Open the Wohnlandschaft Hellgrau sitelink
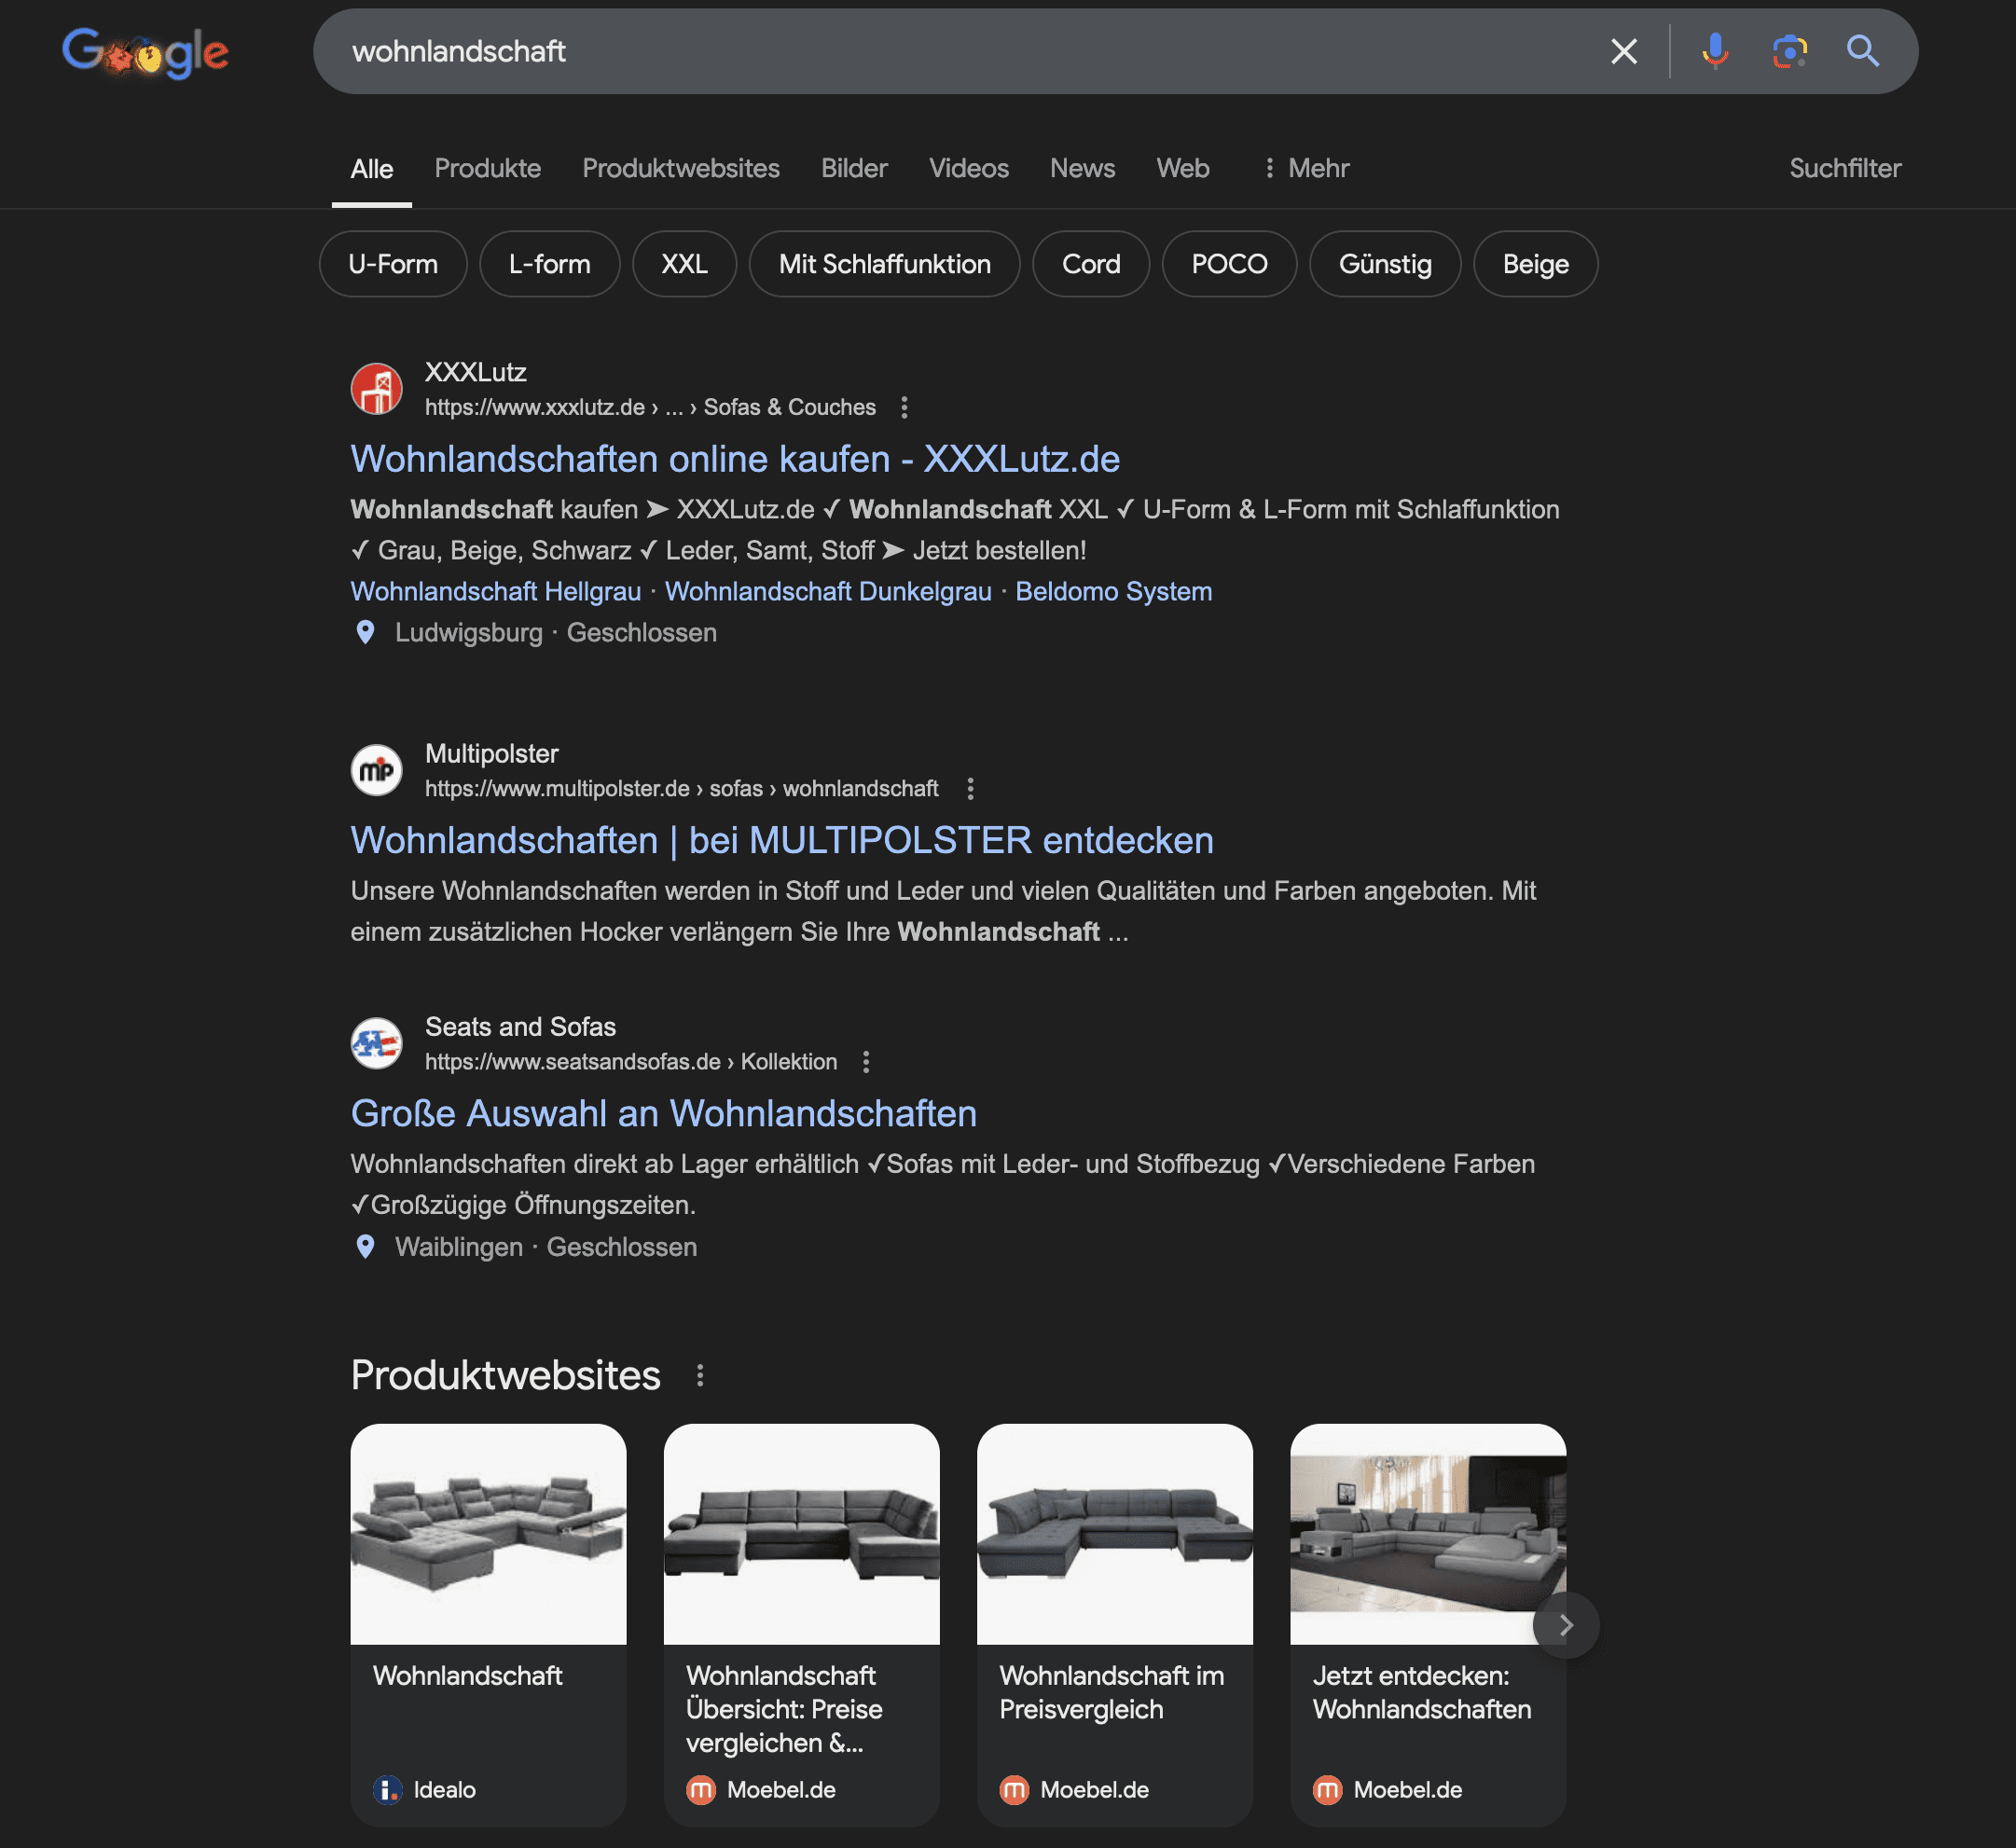 pos(496,591)
